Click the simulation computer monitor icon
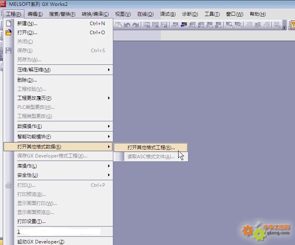Screen dimensions: 295x245 277,25
